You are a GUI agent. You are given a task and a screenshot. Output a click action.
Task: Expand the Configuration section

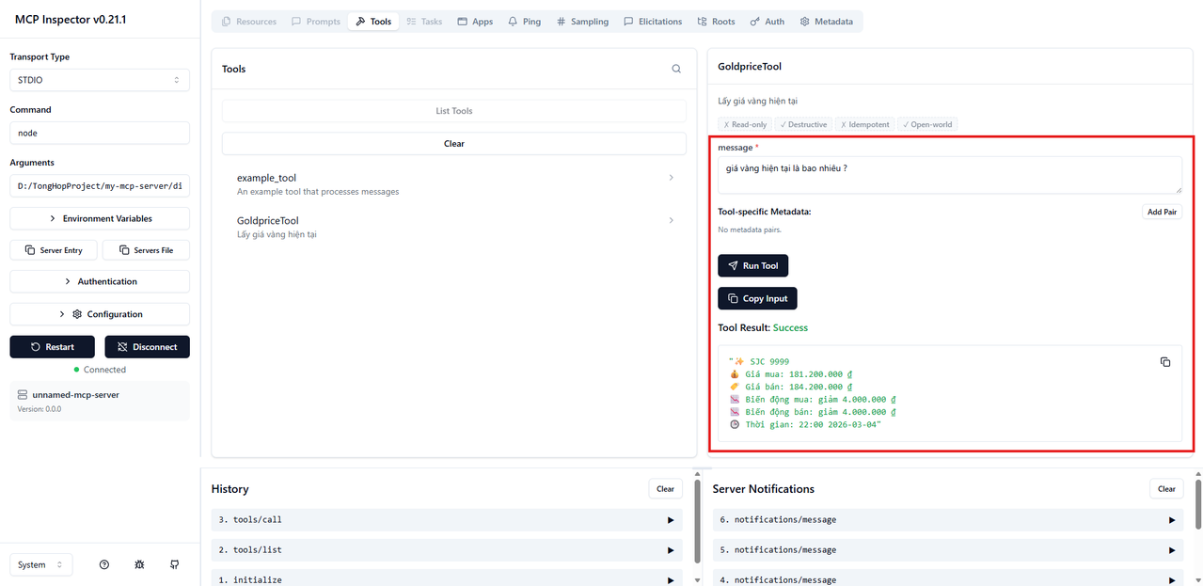pos(100,314)
